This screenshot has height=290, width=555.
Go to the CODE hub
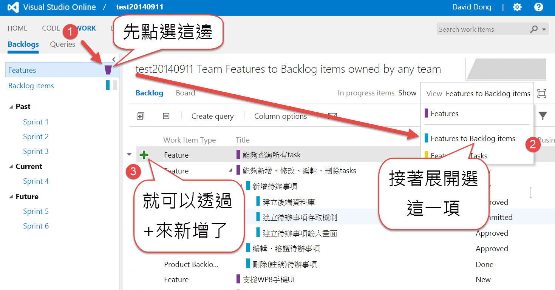coord(51,28)
